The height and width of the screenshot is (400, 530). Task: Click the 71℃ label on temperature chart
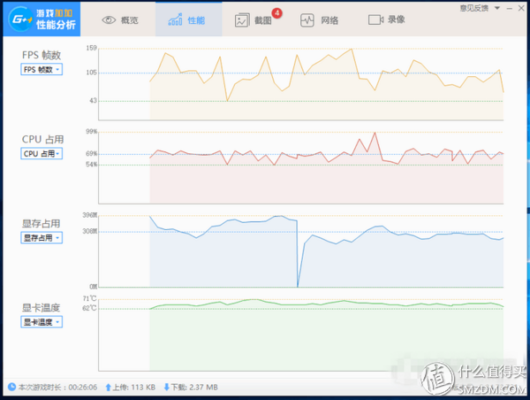tap(90, 298)
